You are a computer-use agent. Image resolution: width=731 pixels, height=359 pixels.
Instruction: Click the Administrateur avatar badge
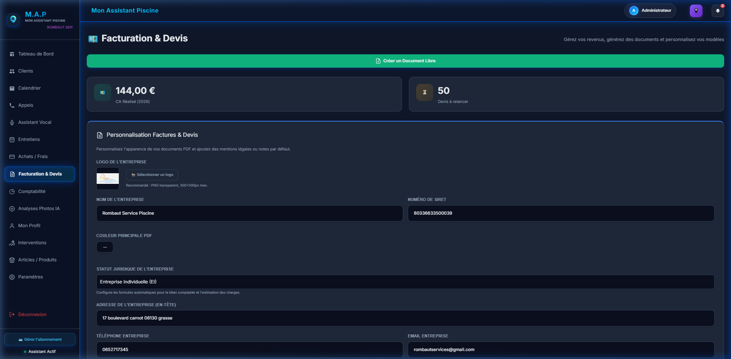coord(634,11)
